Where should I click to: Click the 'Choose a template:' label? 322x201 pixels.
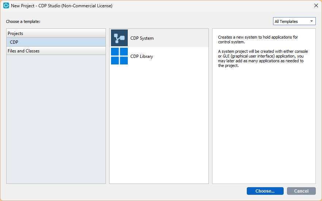click(x=23, y=21)
